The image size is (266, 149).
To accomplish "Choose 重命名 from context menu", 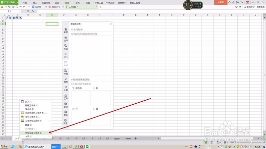I will (36, 109).
